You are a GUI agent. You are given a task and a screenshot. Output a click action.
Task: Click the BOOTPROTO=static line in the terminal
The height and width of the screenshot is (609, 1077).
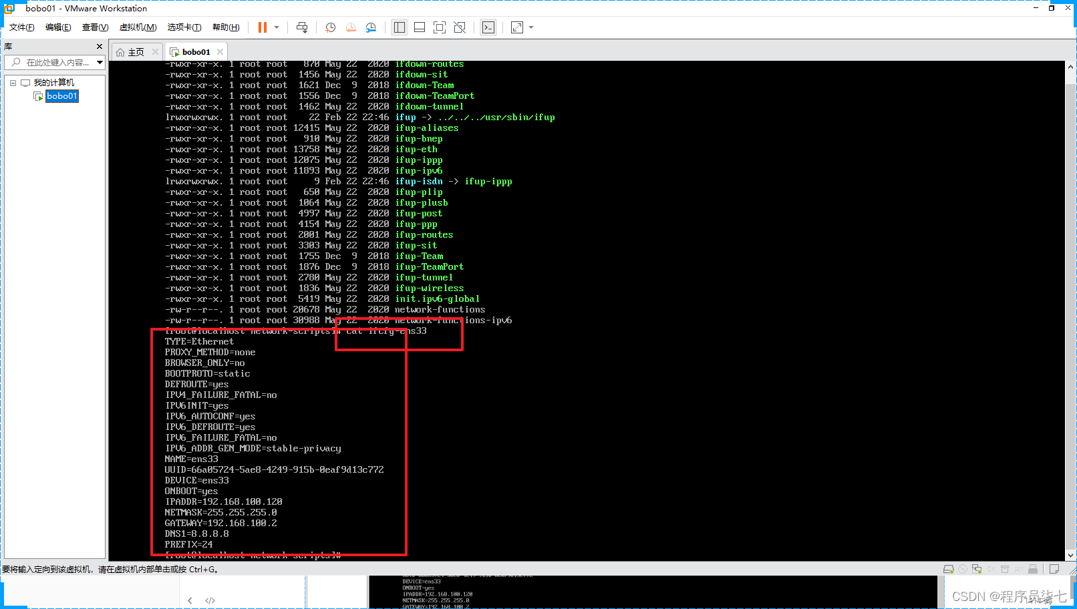207,374
